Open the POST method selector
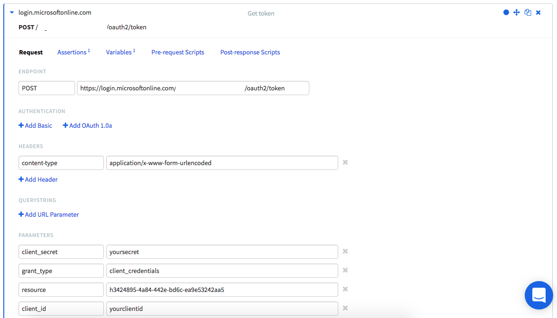Screen dimensions: 557x318 (46, 88)
